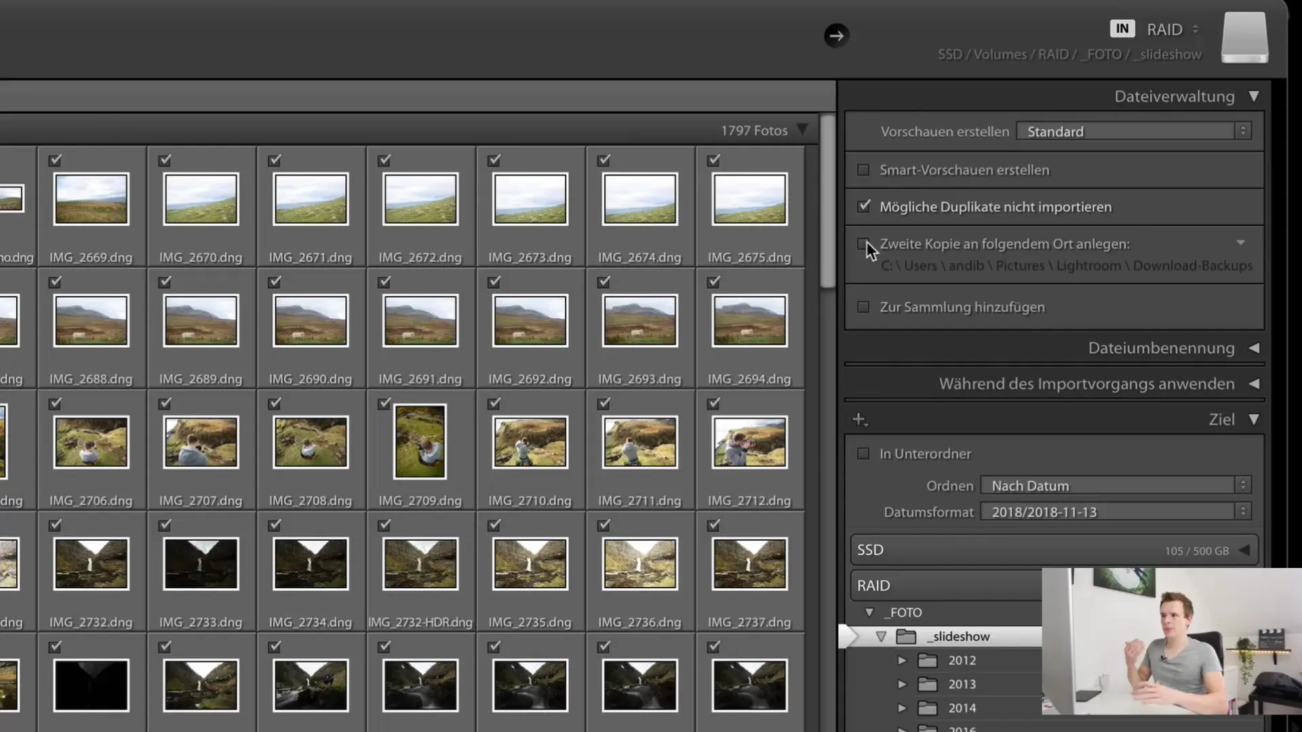Screen dimensions: 1302x732
Task: Click the SSD / Volumes / RAID destination path
Action: pos(1069,54)
